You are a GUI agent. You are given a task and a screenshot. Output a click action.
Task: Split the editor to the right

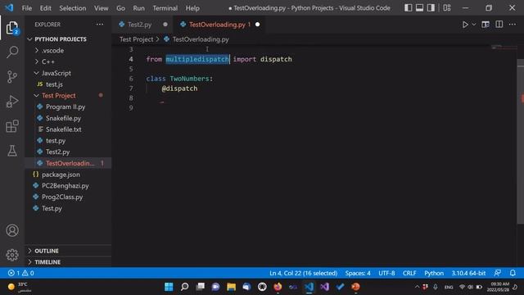tap(499, 25)
